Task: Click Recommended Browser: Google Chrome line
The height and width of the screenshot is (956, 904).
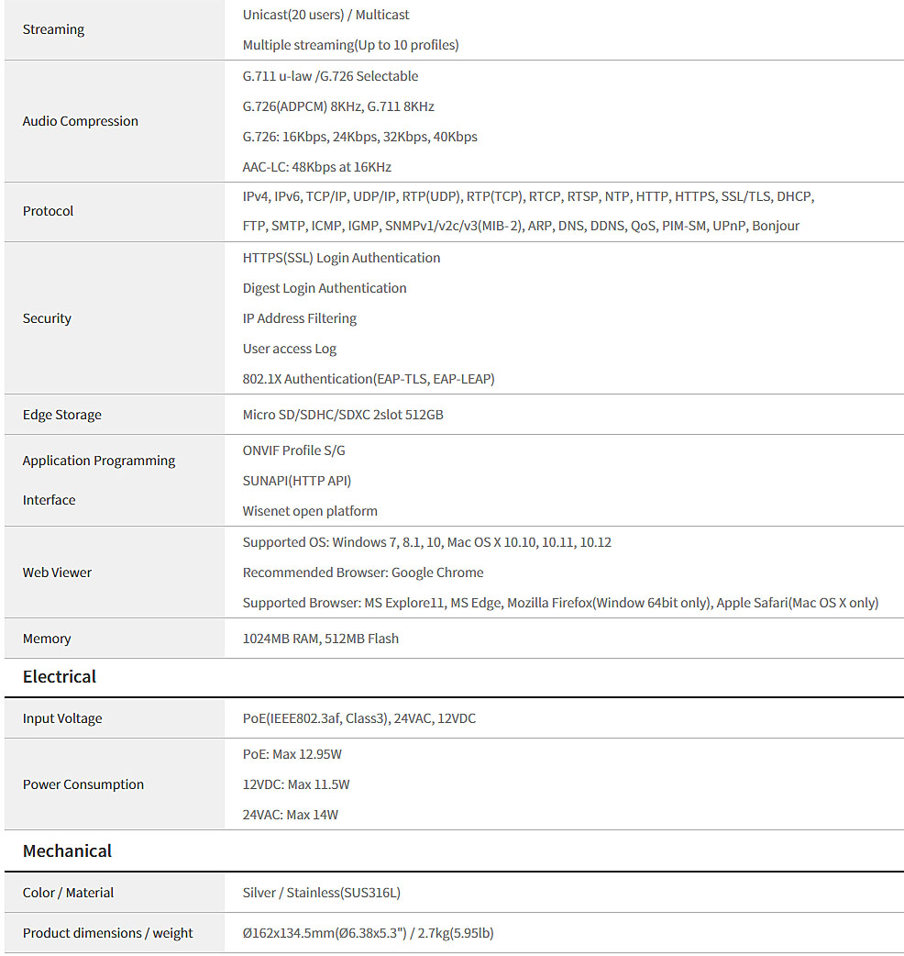Action: coord(363,572)
